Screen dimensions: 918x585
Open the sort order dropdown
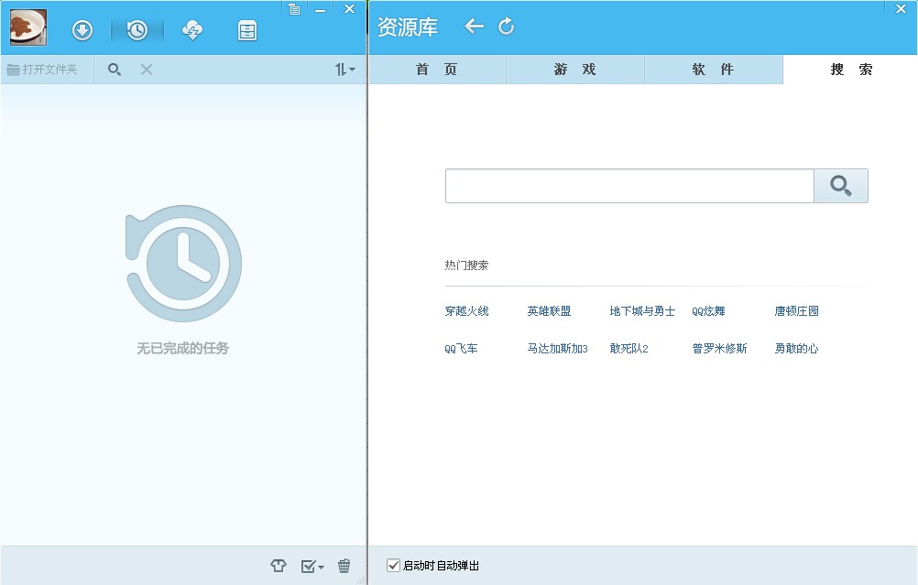(x=344, y=69)
